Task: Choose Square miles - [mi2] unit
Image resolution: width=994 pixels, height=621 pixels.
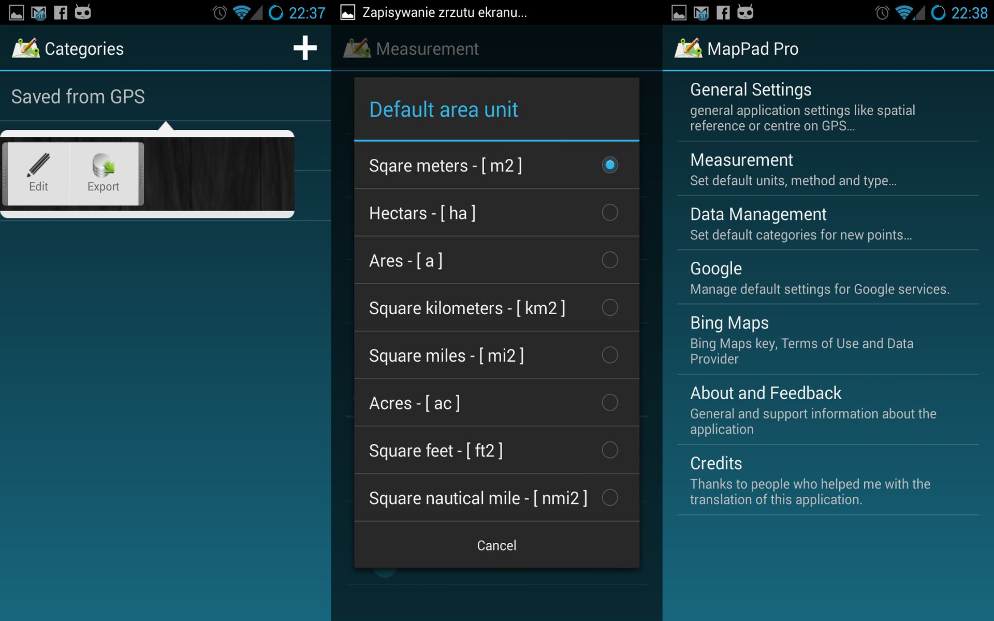Action: coord(496,355)
